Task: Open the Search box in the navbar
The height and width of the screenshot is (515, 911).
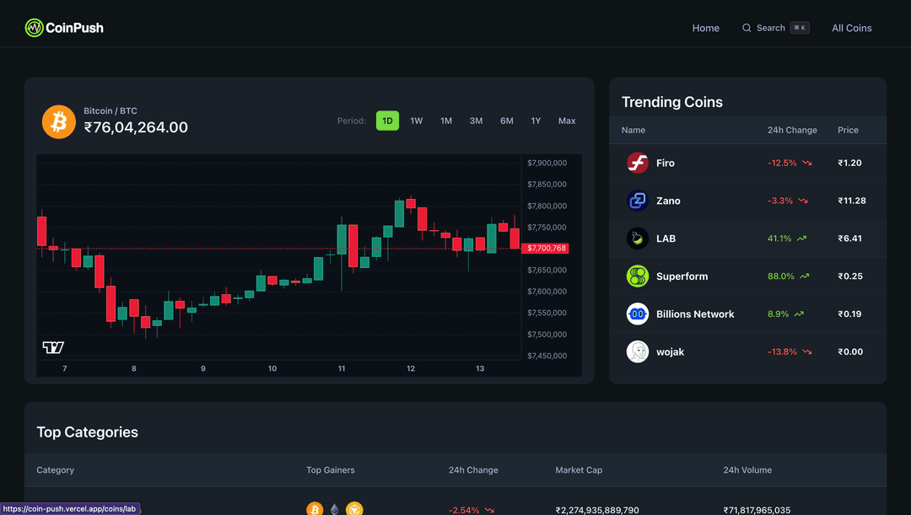Action: 776,28
